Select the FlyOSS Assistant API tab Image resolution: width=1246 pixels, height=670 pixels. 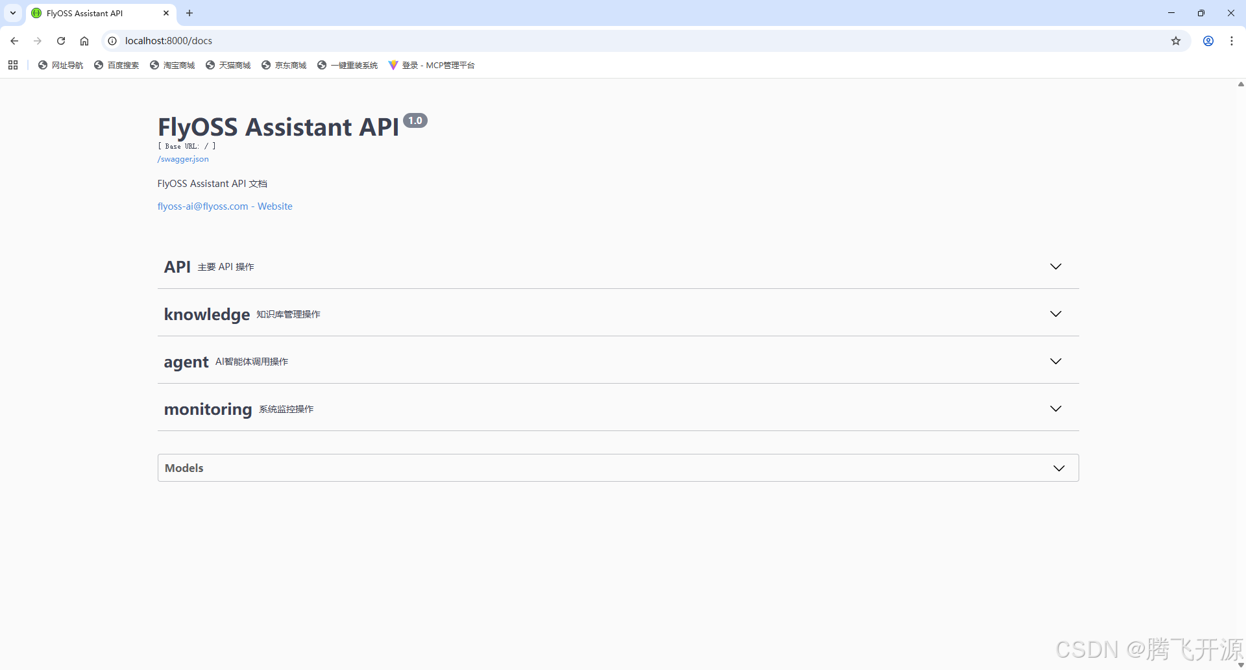[101, 13]
